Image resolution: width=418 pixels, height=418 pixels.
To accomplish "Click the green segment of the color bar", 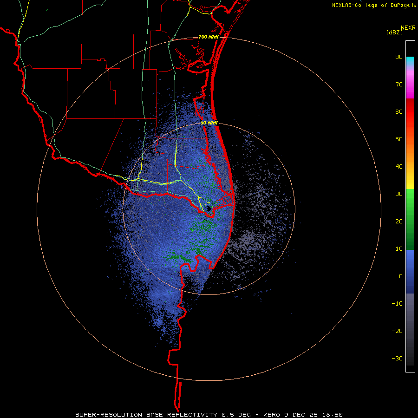I will pyautogui.click(x=410, y=219).
